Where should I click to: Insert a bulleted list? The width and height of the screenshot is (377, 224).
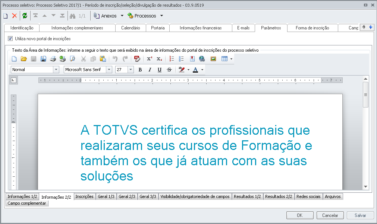point(181,59)
